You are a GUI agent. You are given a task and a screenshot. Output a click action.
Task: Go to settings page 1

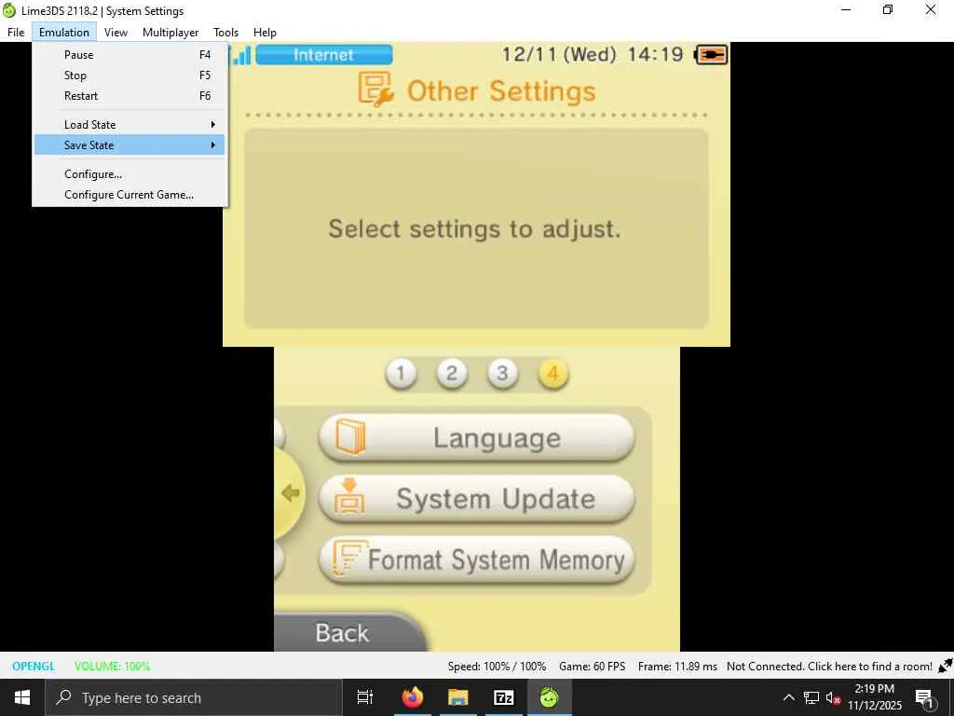pyautogui.click(x=401, y=373)
